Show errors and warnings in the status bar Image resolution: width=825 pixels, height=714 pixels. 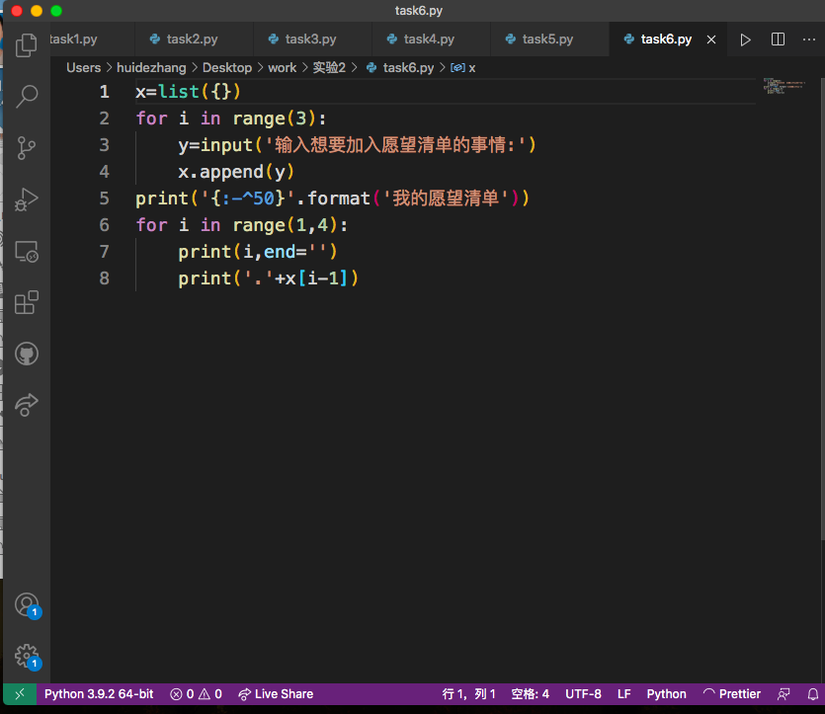[196, 694]
